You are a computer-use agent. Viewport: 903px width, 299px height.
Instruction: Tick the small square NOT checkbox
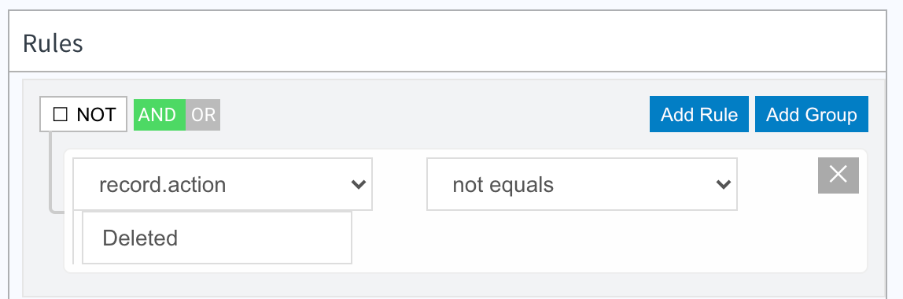click(59, 114)
